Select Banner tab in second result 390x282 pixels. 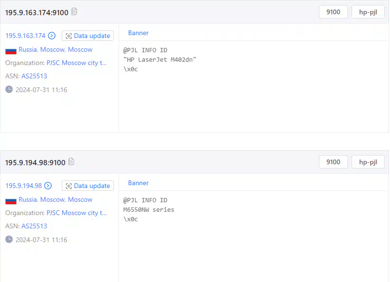pyautogui.click(x=138, y=183)
